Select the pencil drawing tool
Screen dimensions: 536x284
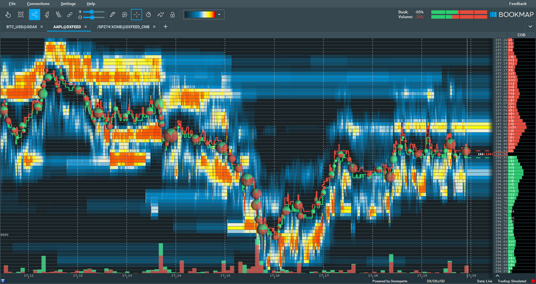click(x=112, y=15)
